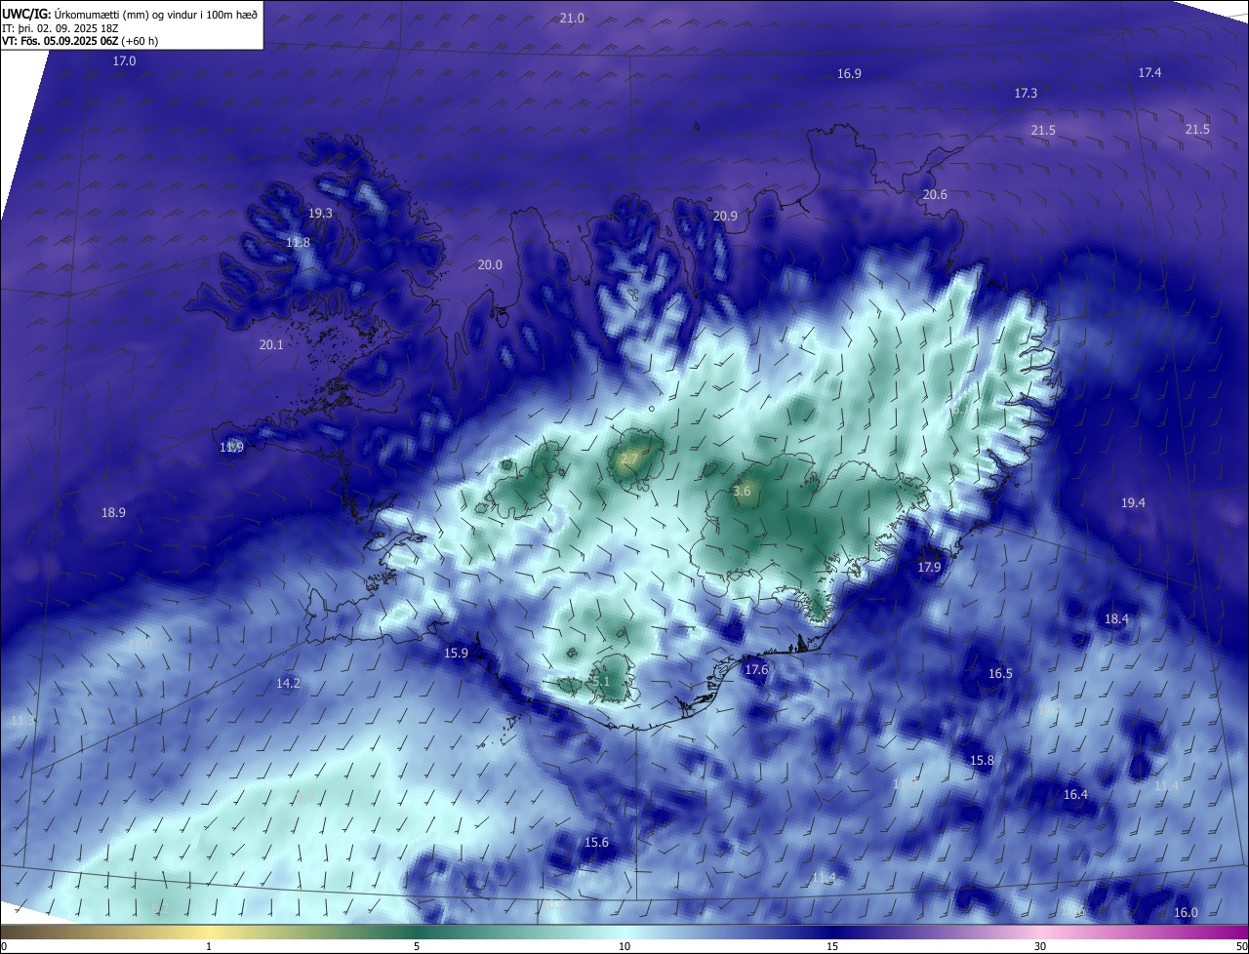Click the initial time line 'IT: þri. 02. 09. 2025 18Z'
Screen dimensions: 1249x954
click(60, 28)
